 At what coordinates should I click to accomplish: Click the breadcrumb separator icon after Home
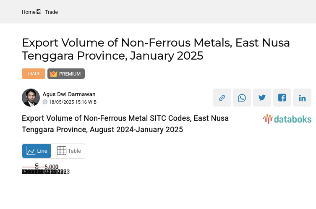39,12
